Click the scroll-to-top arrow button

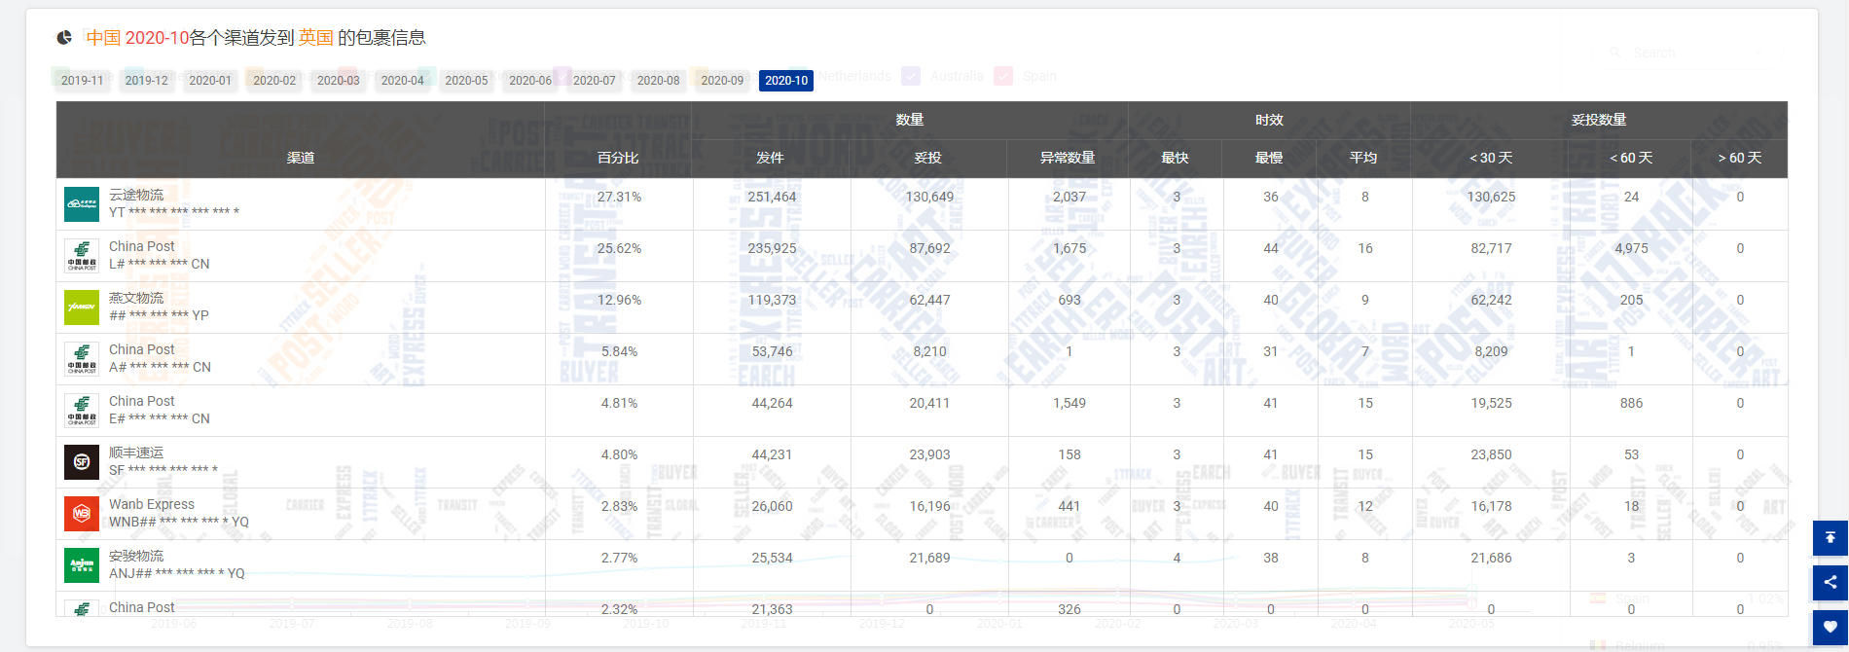(x=1830, y=538)
